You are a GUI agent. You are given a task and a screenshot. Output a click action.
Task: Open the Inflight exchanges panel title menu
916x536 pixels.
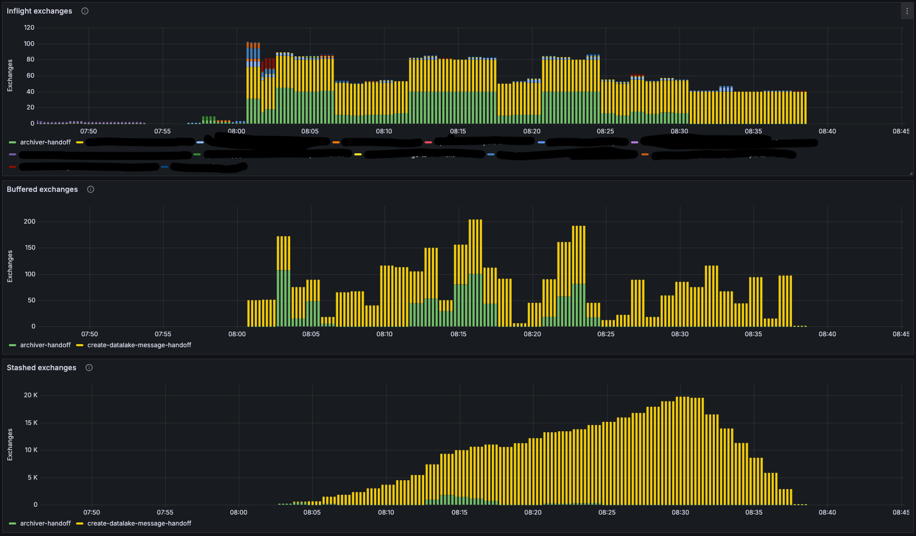[x=40, y=11]
